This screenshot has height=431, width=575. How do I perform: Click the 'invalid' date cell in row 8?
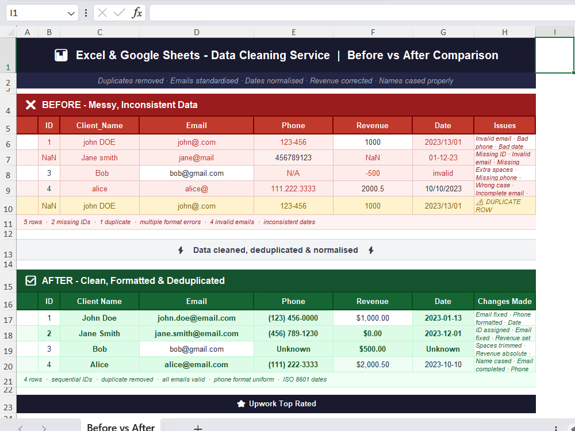tap(443, 173)
